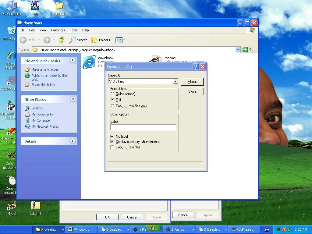Open the fakefmt folder at top of desktop
The image size is (312, 234).
point(59,8)
